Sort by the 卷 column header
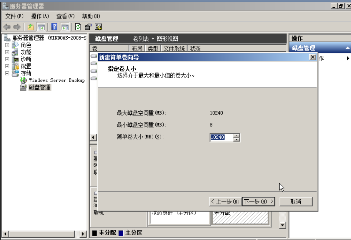Screen dimensions: 351x240 coord(110,48)
